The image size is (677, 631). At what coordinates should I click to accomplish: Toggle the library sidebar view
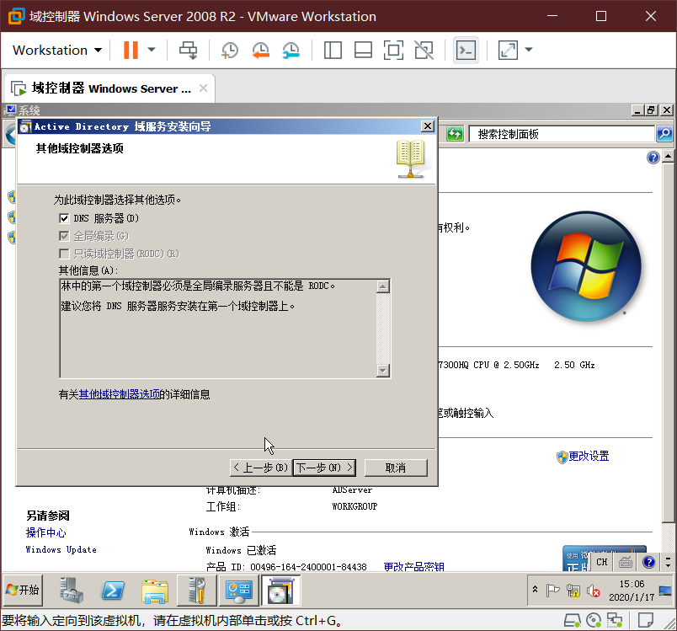(333, 50)
